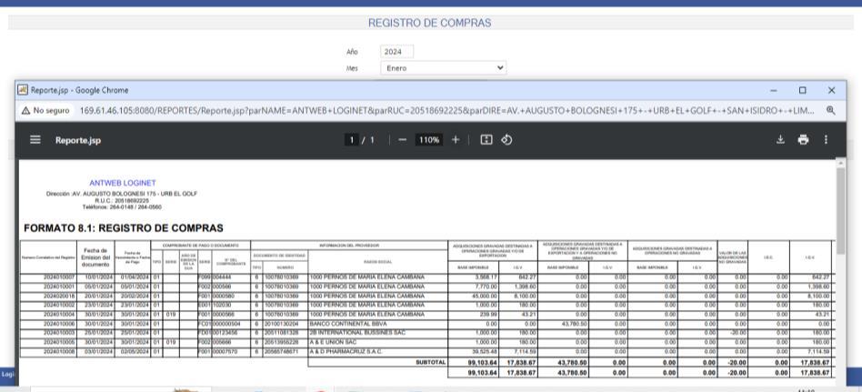
Task: Click the No seguro security warning
Action: click(x=45, y=111)
